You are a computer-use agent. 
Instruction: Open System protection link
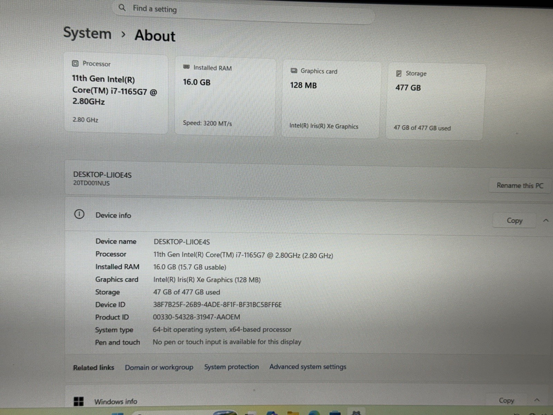[x=231, y=367]
